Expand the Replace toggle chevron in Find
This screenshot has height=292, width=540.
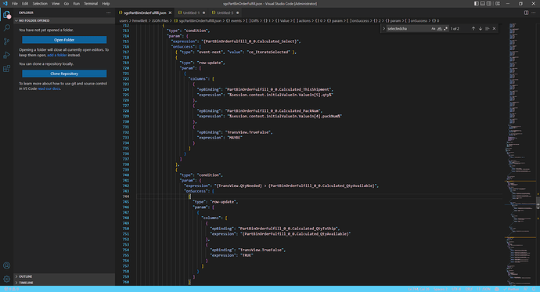point(383,29)
